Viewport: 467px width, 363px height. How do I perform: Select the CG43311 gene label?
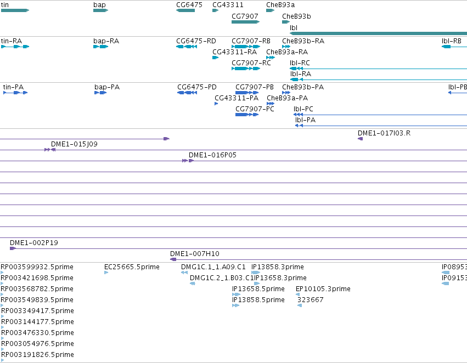pos(228,5)
